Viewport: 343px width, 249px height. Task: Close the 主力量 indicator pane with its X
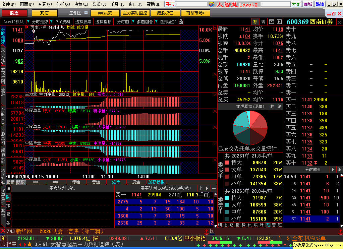215,95
